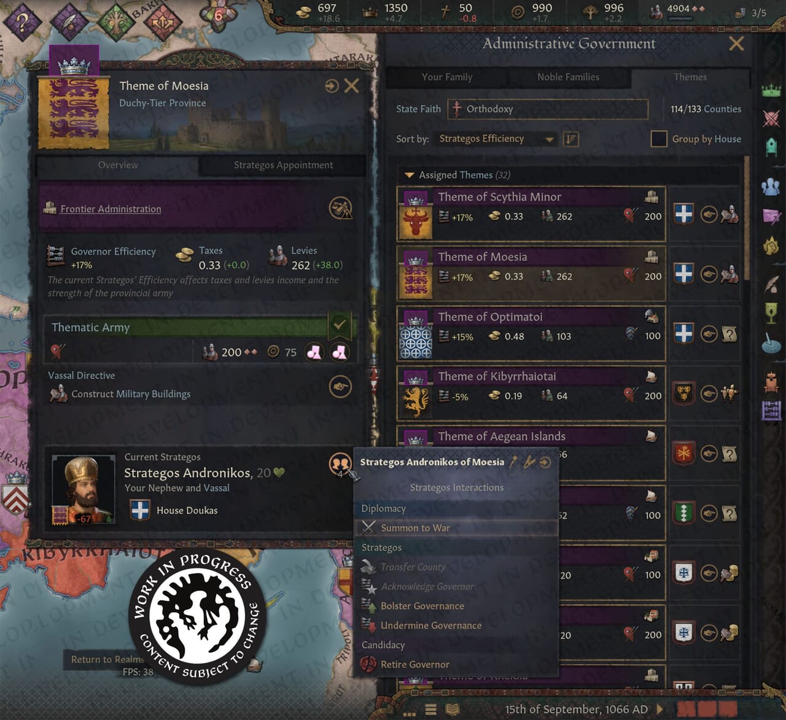
Task: Open Vassal Directive selection icon
Action: pos(340,387)
